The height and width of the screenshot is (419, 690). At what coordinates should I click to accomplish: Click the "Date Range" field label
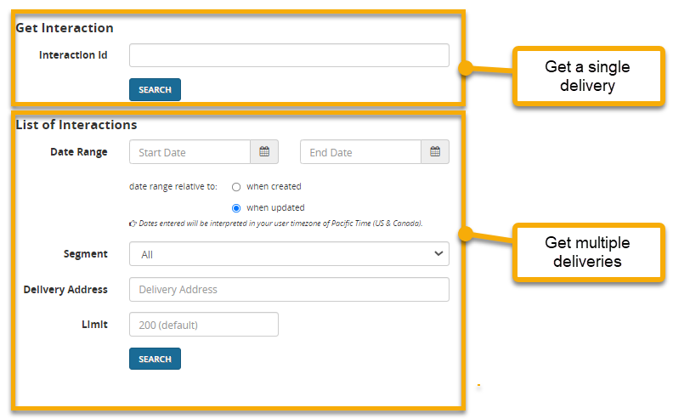[79, 152]
